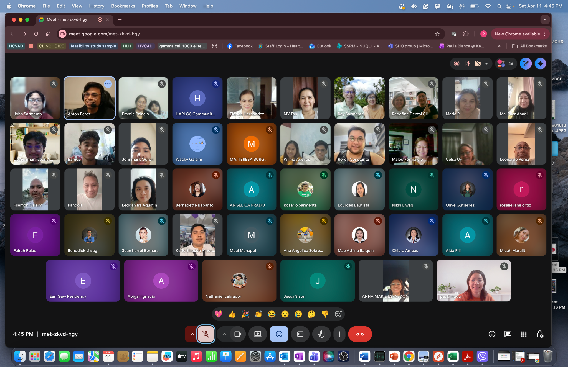Viewport: 568px width, 367px height.
Task: Click the present screen icon
Action: (258, 334)
